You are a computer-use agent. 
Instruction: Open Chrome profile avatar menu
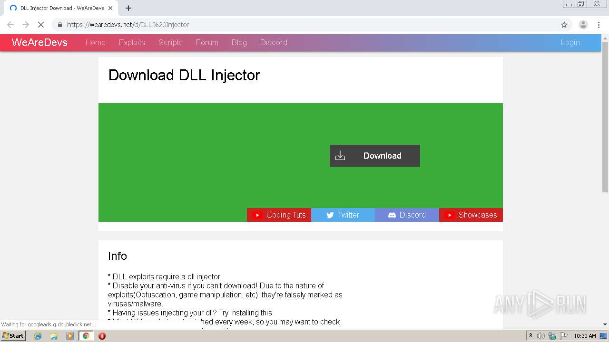point(583,25)
